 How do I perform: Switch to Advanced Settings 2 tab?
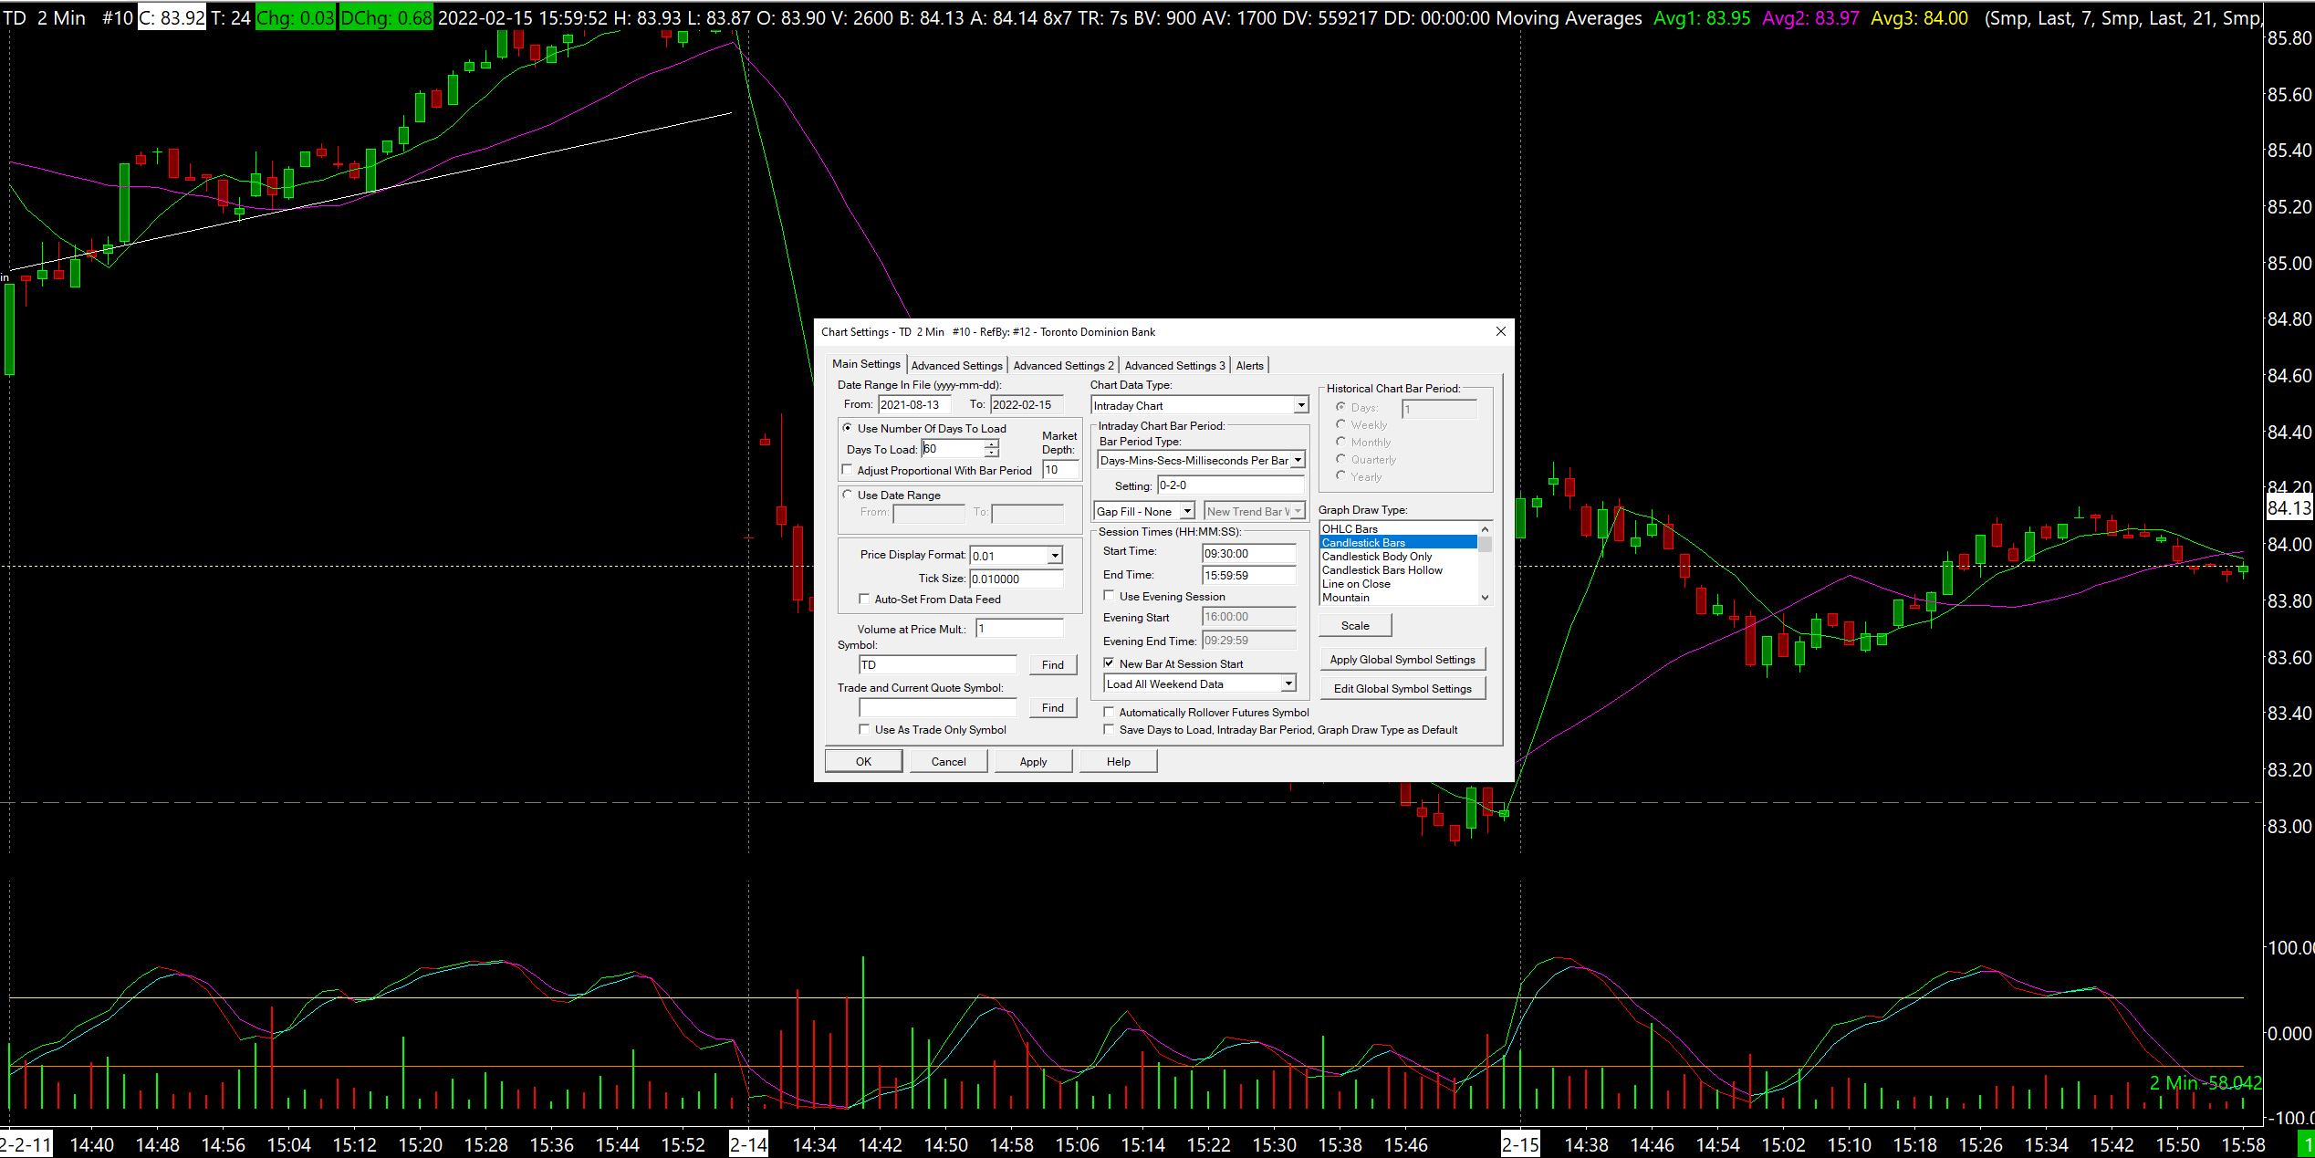click(1063, 365)
